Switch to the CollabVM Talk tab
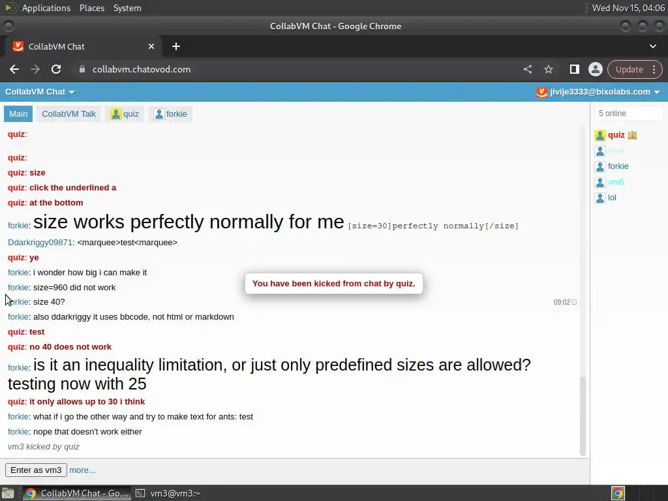Screen dimensions: 668x501 (x=68, y=114)
